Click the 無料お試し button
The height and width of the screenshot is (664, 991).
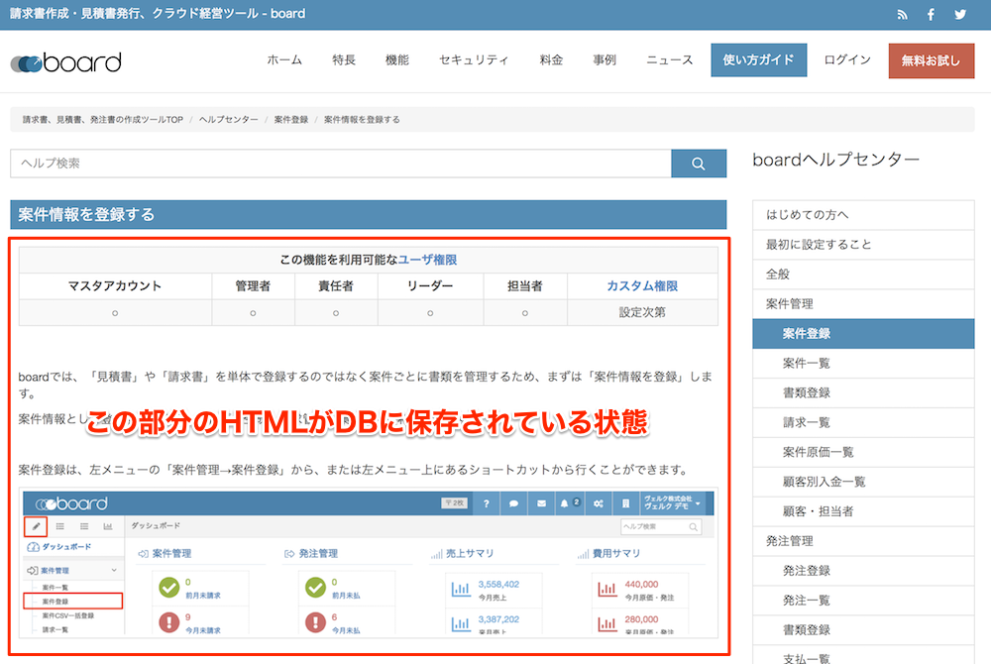(931, 60)
